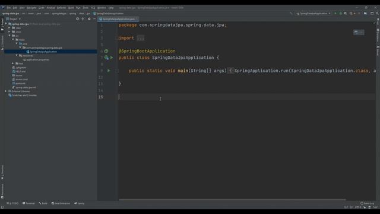Viewport: 380px width, 214px height.
Task: Expand the .idea folder arrow
Action: click(x=9, y=28)
